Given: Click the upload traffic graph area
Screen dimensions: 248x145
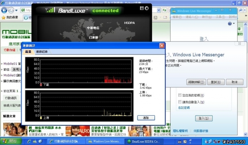Looking at the screenshot, I should point(86,104).
